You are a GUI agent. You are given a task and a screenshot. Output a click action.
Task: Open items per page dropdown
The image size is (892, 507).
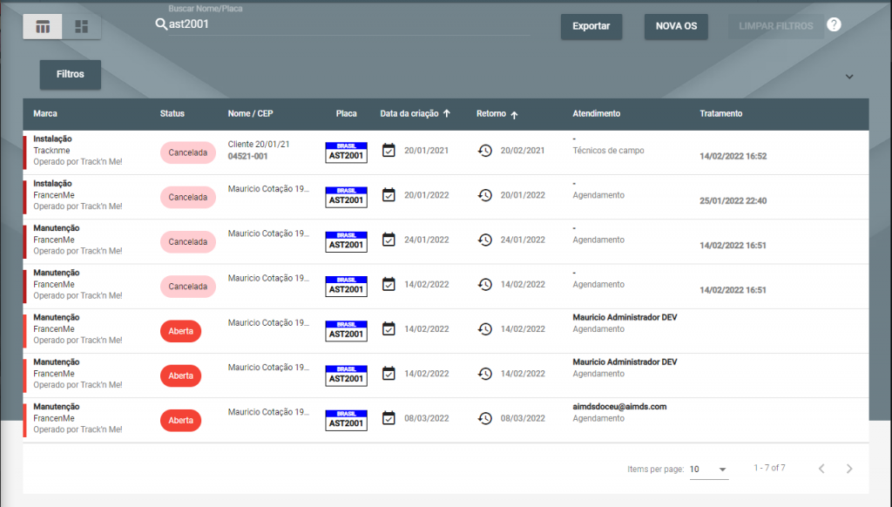(709, 470)
